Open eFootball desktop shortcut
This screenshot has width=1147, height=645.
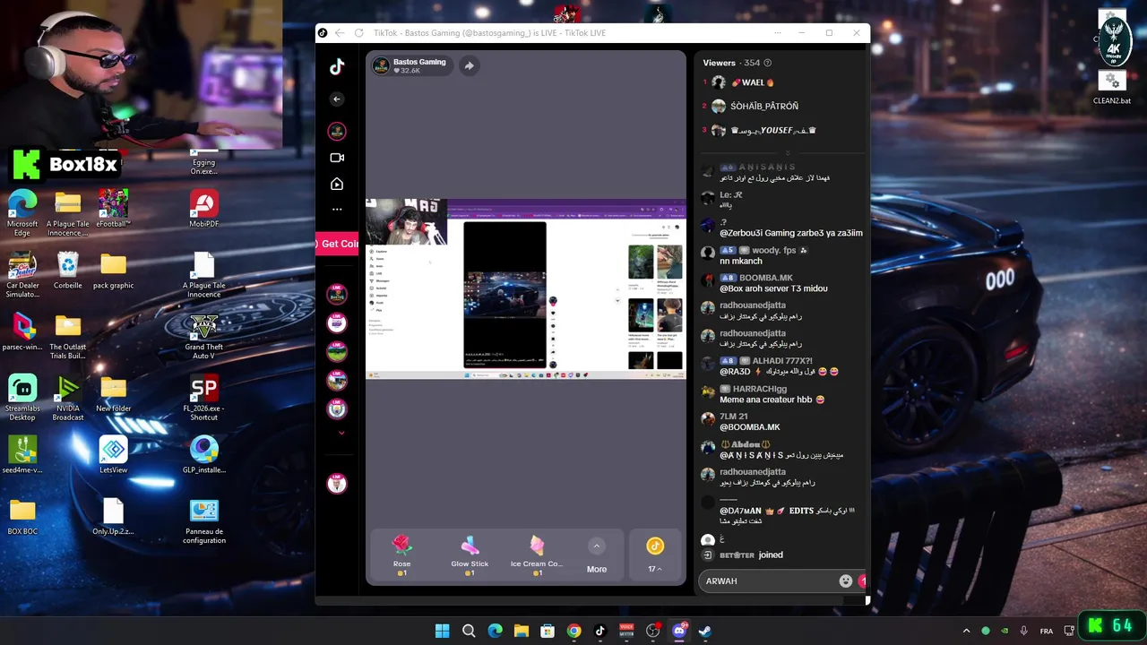pyautogui.click(x=113, y=208)
